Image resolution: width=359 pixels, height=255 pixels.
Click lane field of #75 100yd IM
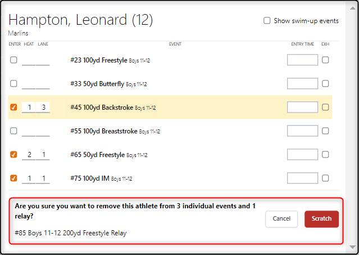[x=43, y=178]
